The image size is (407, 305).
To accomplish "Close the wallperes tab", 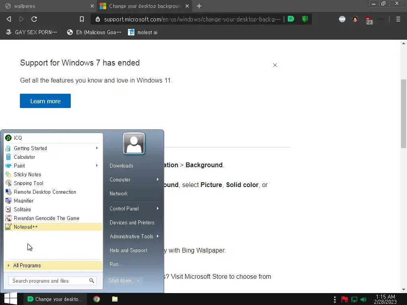I will [92, 6].
